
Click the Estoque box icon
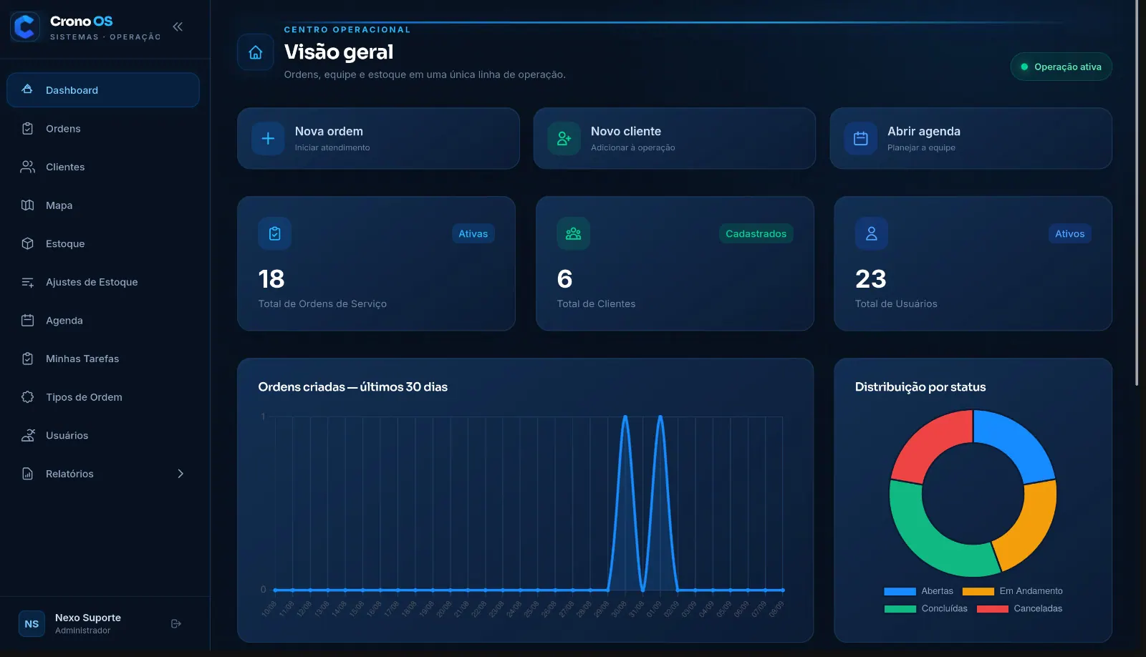[x=28, y=243]
